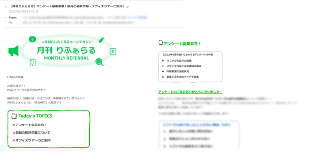
Task: Click the note icon beside Today's TOPICS
Action: [x=14, y=116]
